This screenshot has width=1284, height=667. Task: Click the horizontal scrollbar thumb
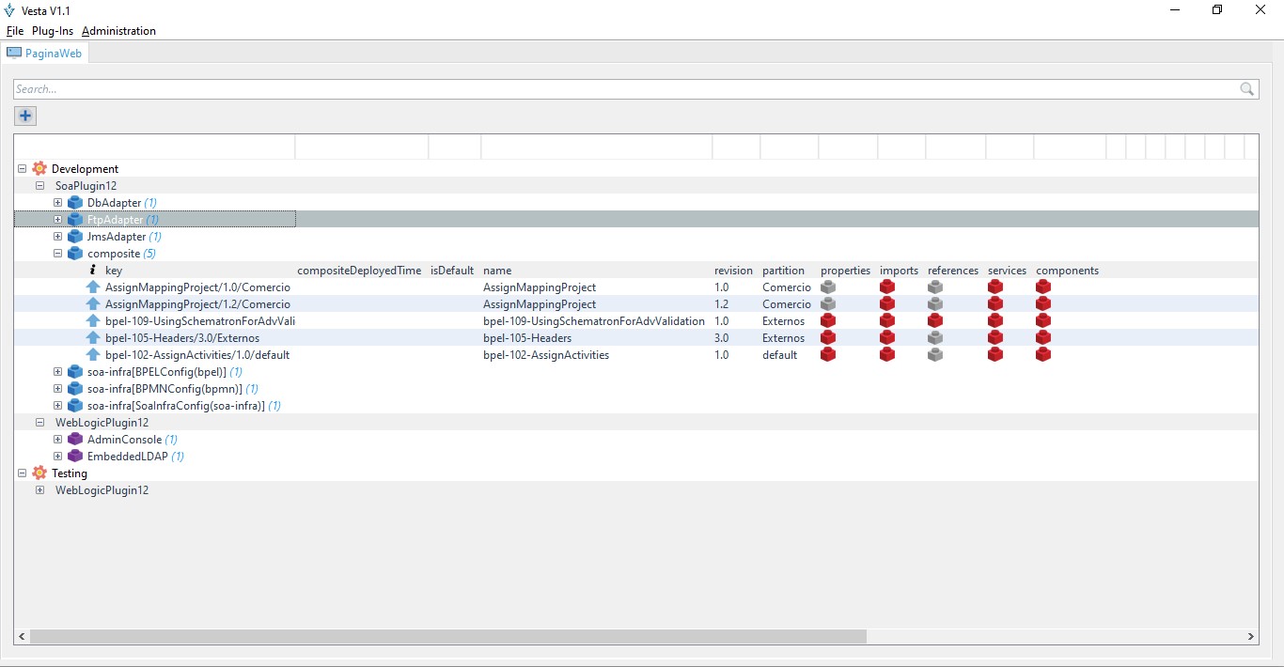447,637
